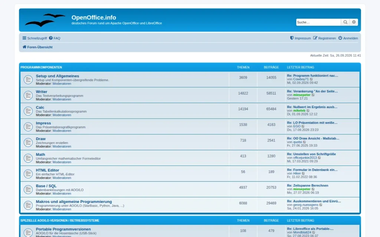Click the forum icon beside Math
The image size is (380, 237).
click(x=28, y=158)
